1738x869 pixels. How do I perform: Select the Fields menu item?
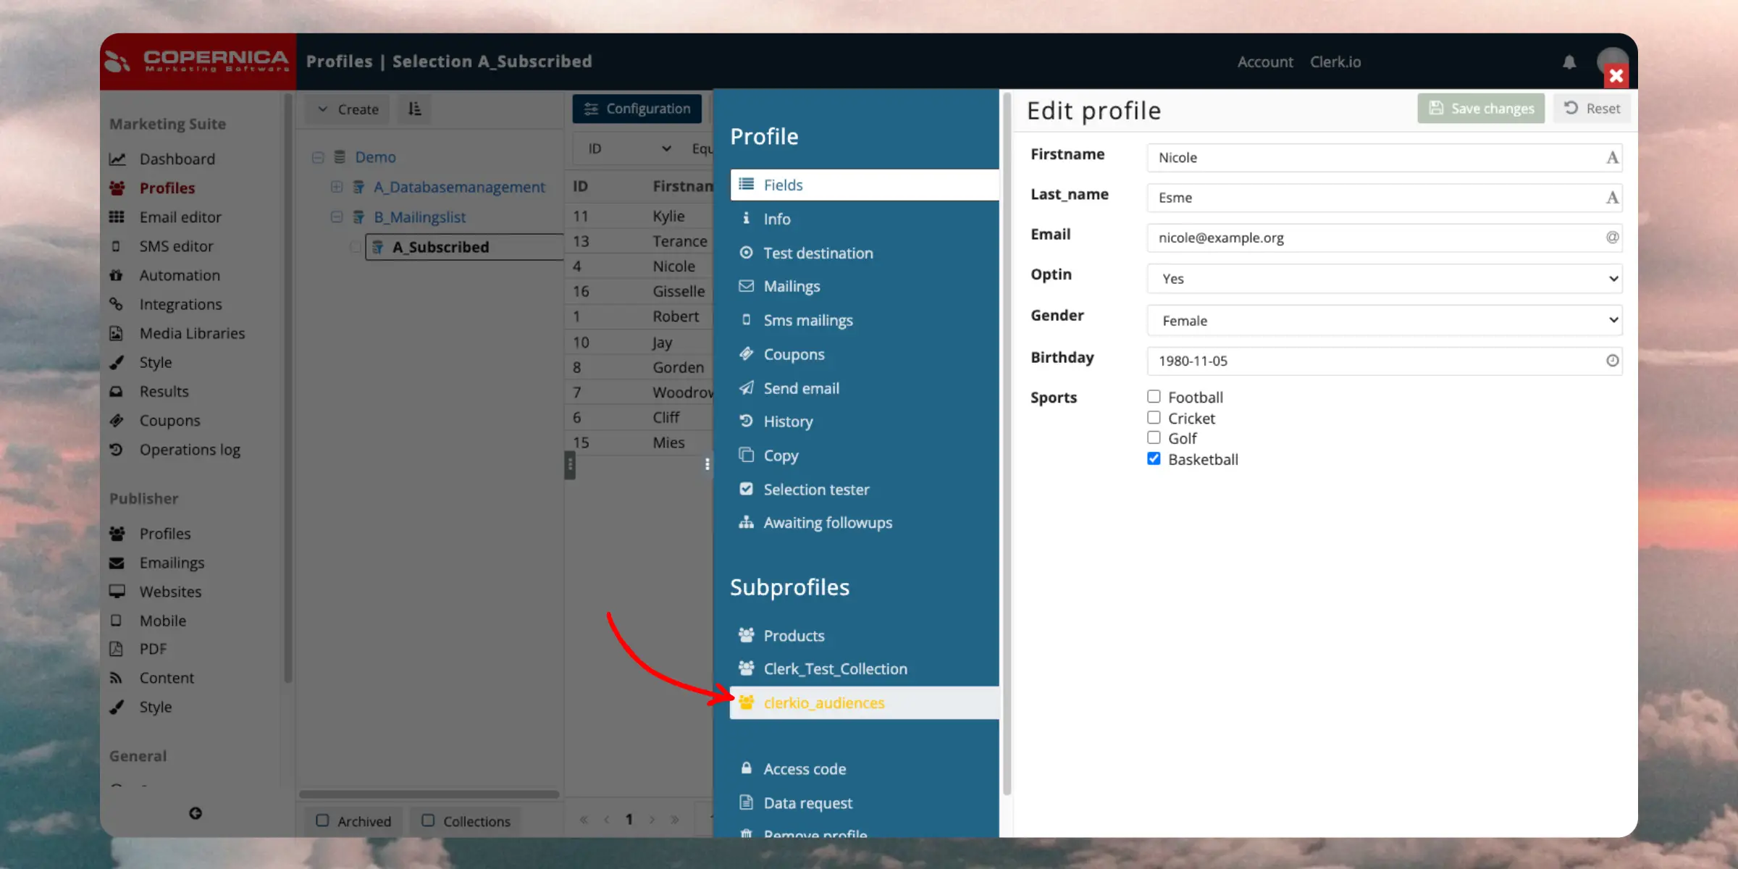[783, 185]
